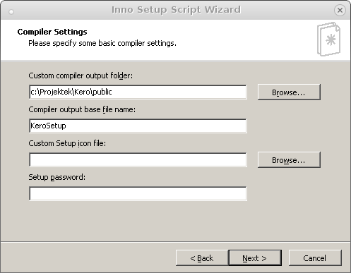Click the Inno Setup Script Wizard title bar
Screen dimensions: 351x273
pyautogui.click(x=176, y=10)
